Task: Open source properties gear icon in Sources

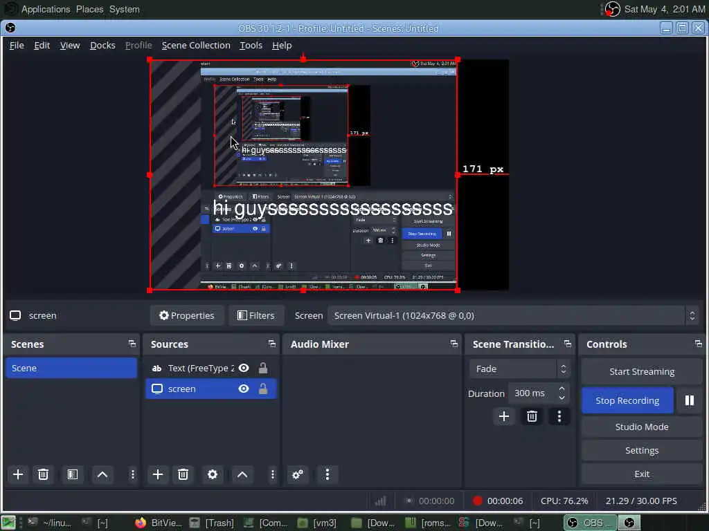Action: (213, 474)
